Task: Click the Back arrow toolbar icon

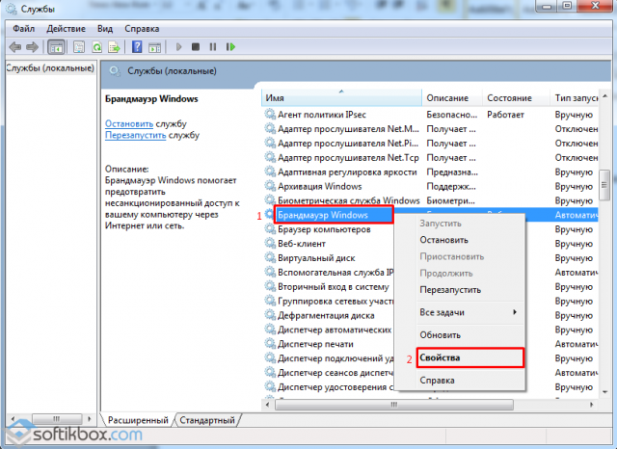Action: coord(15,47)
